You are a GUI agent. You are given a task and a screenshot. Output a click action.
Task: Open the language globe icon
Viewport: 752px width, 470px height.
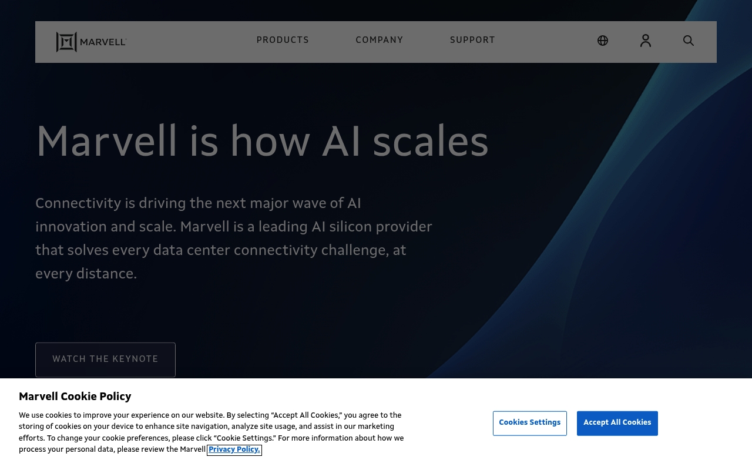603,41
